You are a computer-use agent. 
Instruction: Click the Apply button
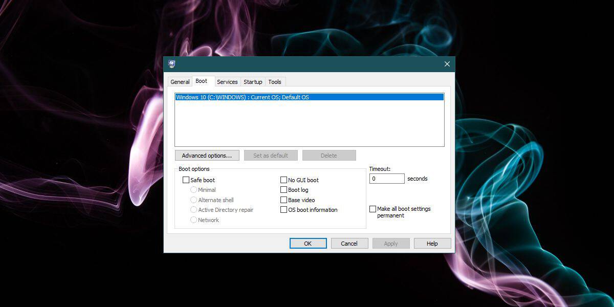391,244
